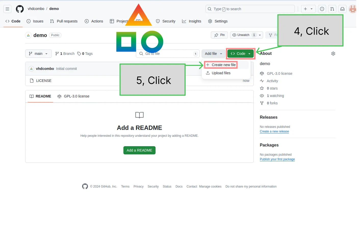Click the commit author avatar icon
This screenshot has width=359, height=247.
(x=31, y=69)
